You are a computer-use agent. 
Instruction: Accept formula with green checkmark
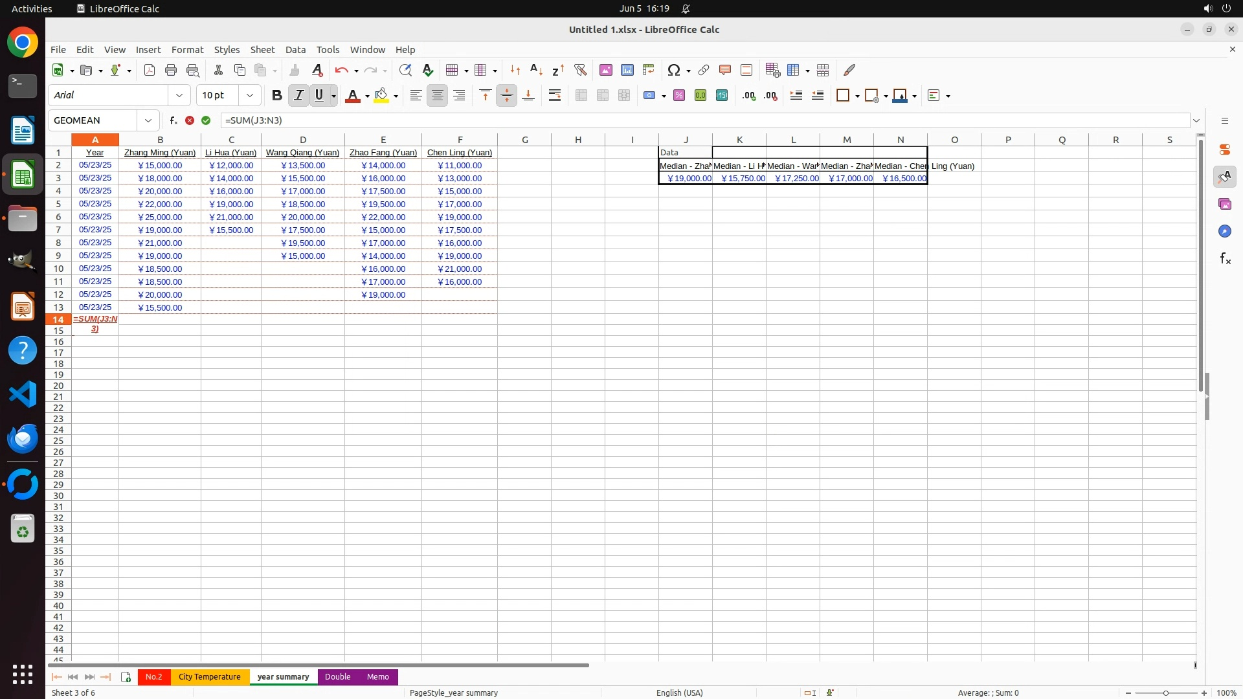coord(206,120)
